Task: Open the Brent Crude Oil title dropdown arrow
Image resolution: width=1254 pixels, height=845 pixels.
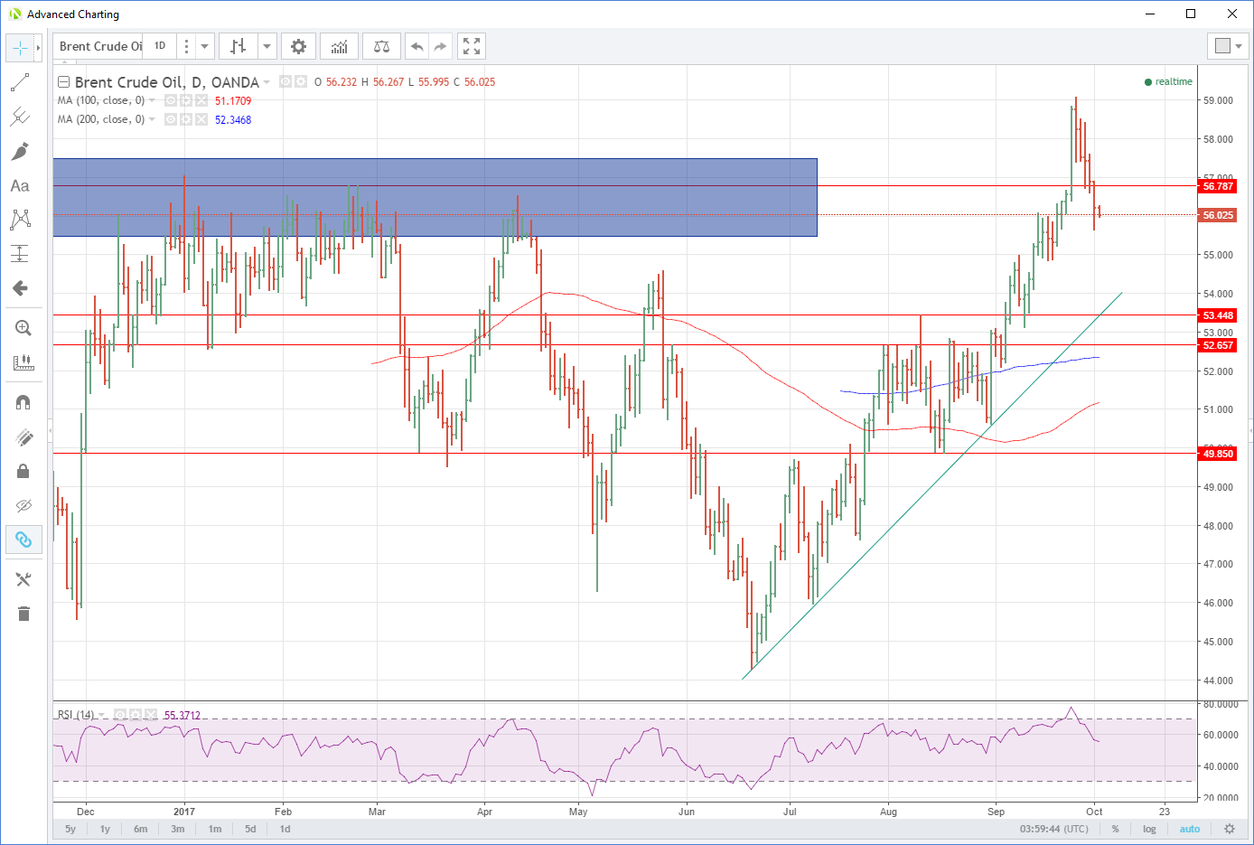Action: point(267,82)
